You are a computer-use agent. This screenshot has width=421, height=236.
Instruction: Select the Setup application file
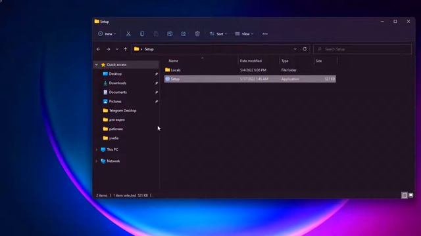tap(250, 79)
